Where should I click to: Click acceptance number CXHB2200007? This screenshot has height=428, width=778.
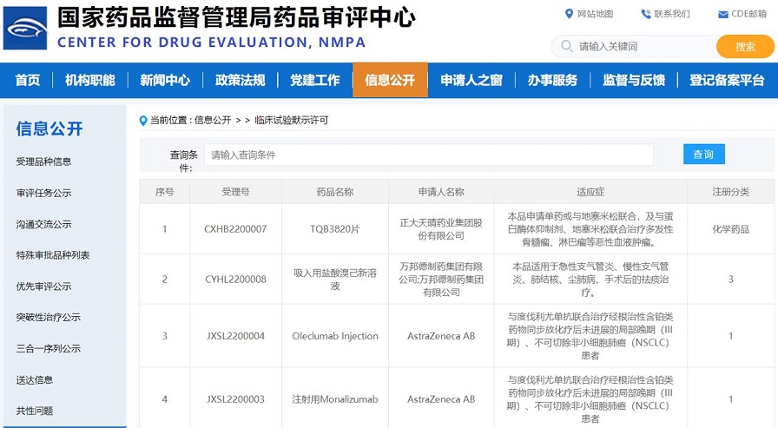(235, 229)
